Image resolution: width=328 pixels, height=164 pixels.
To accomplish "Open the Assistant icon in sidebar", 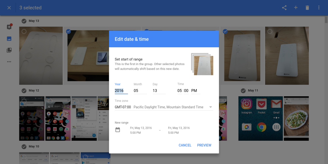I will coord(9,27).
